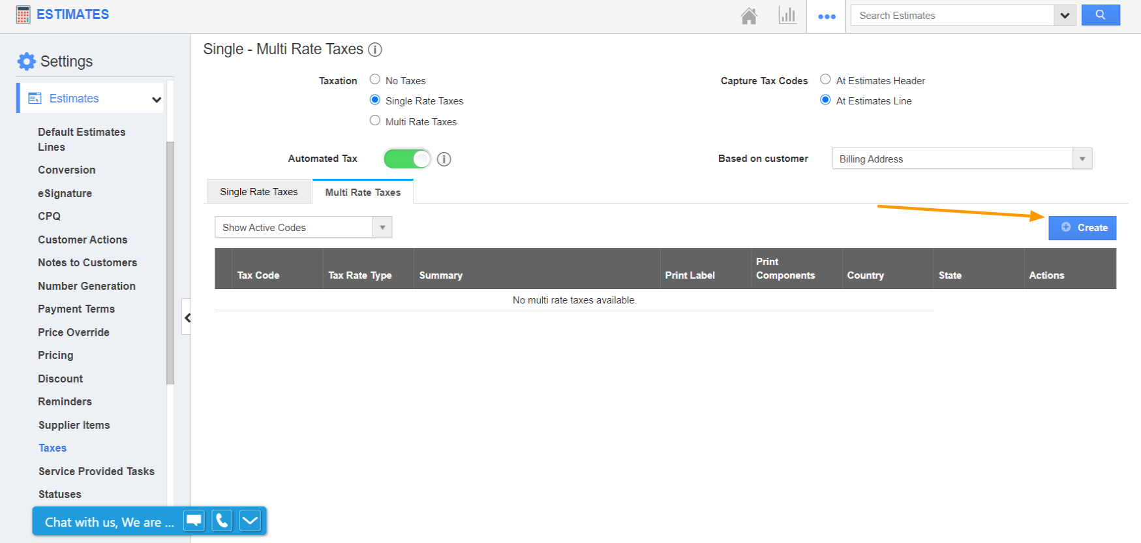The width and height of the screenshot is (1141, 543).
Task: Open chat message icon in chat widget
Action: point(194,521)
